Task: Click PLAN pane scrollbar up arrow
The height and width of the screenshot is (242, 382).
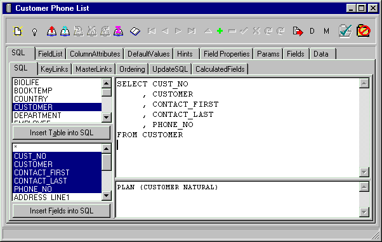Action: click(364, 187)
